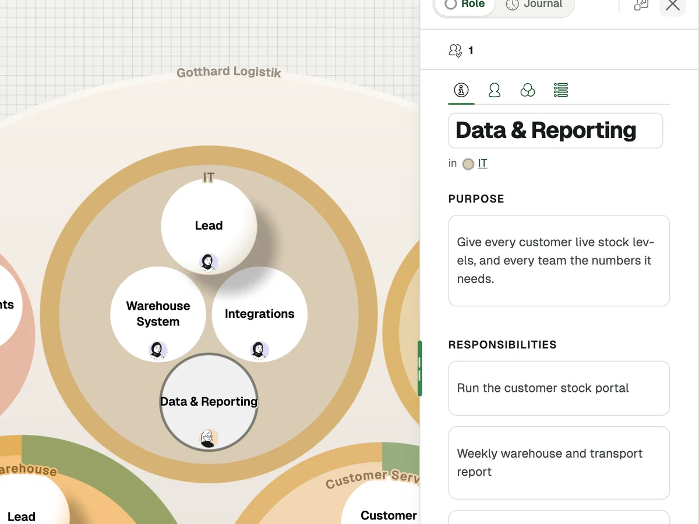
Task: Select the Data & Reporting role circle
Action: click(209, 402)
